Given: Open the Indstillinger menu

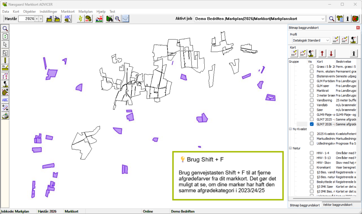Looking at the screenshot, I should [x=48, y=11].
